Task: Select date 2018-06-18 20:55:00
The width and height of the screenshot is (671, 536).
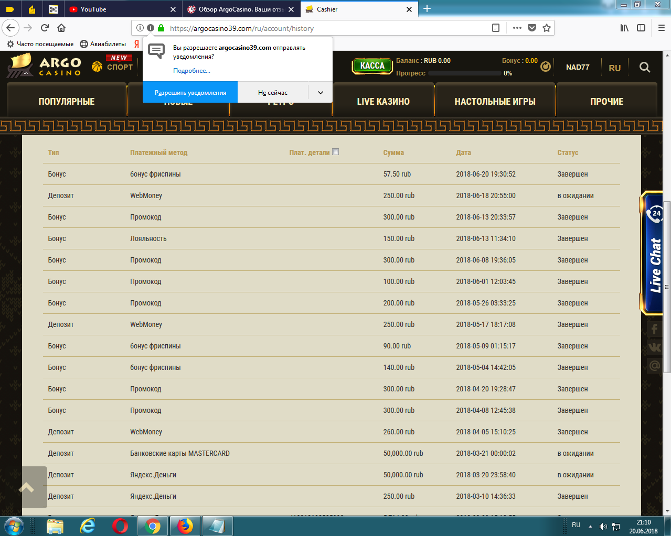Action: coord(486,195)
